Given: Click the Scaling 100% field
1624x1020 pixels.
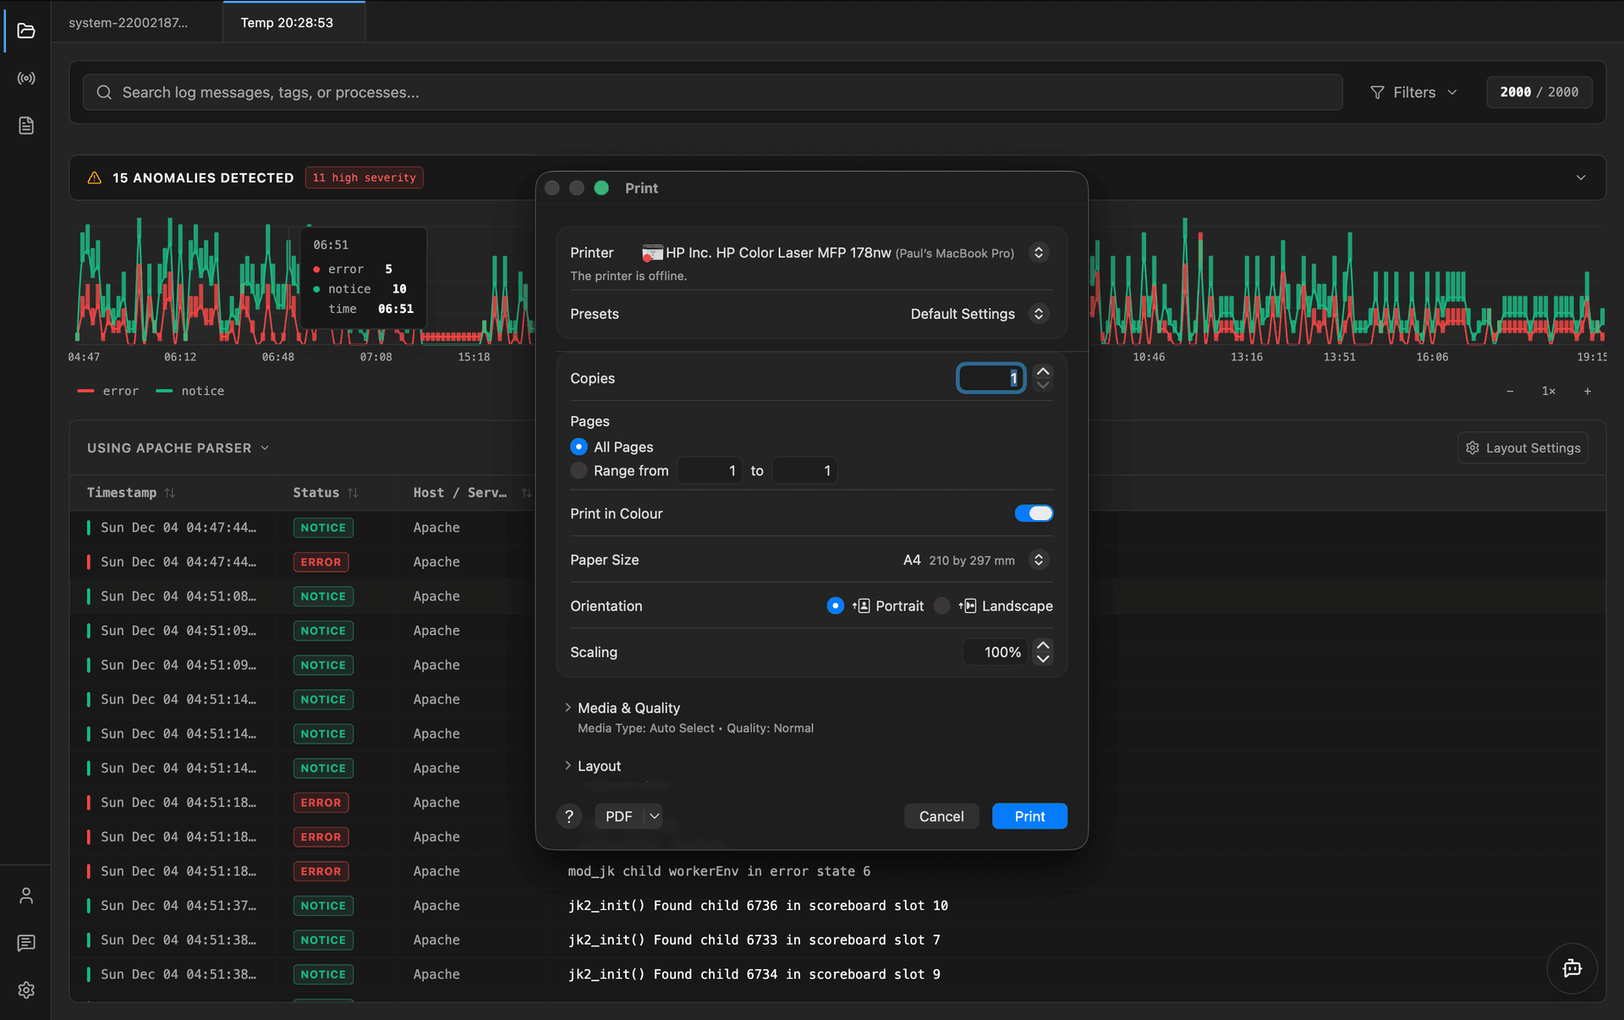Looking at the screenshot, I should tap(996, 652).
